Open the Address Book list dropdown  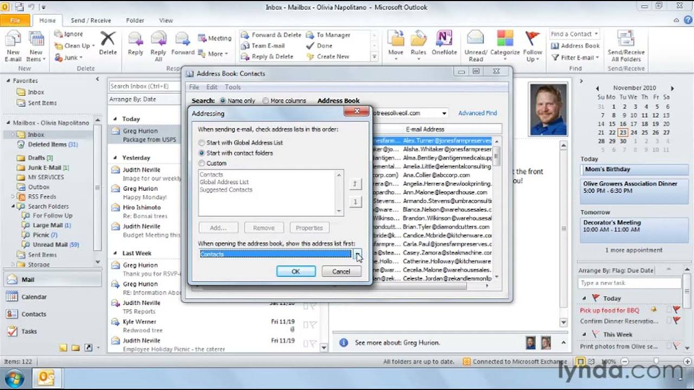[x=444, y=113]
